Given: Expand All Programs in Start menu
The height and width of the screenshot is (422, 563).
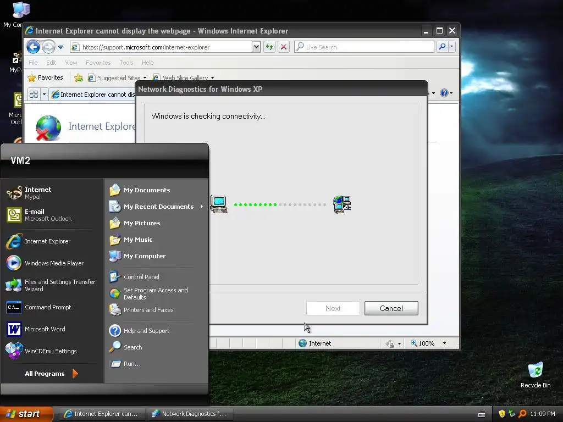Looking at the screenshot, I should 51,374.
